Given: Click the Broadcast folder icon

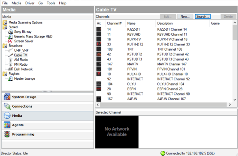Looking at the screenshot, I should pyautogui.click(x=5, y=46).
